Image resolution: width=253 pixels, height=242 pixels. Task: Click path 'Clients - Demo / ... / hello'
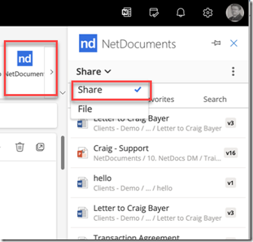[133, 188]
